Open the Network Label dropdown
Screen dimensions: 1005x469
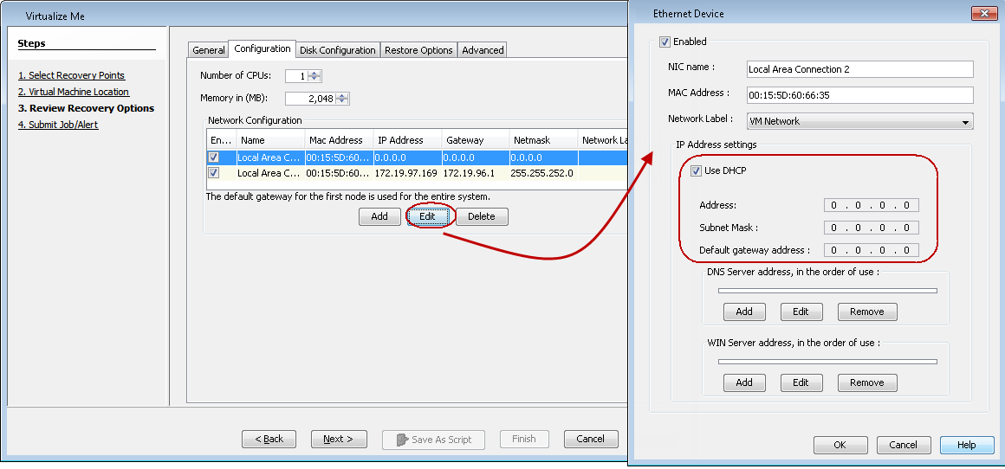pyautogui.click(x=860, y=121)
